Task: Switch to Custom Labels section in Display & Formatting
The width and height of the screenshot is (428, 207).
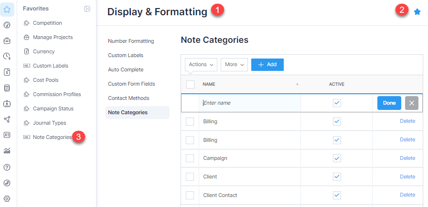Action: point(126,56)
